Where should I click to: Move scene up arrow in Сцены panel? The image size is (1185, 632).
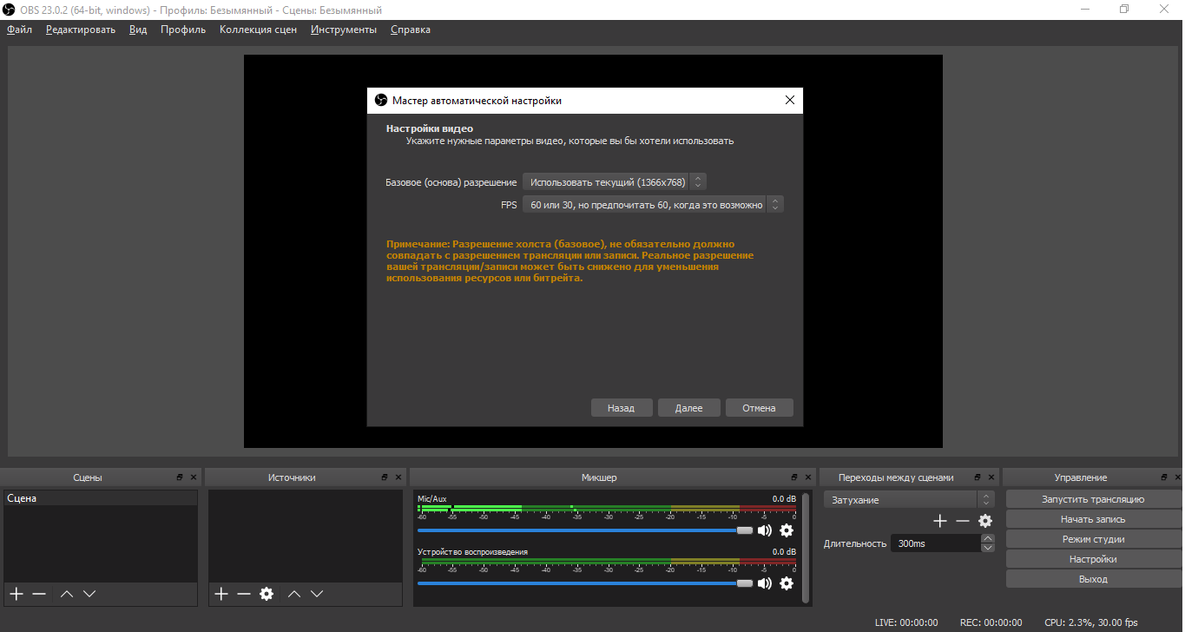click(x=67, y=594)
